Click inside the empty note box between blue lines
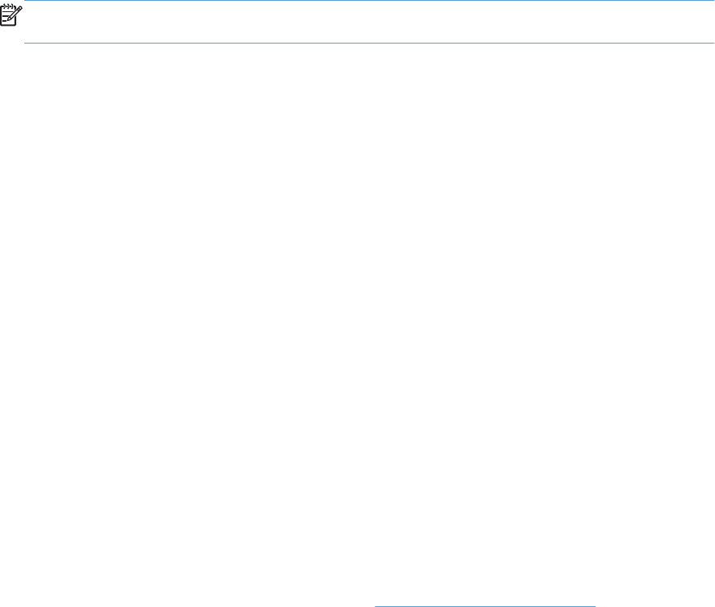 pyautogui.click(x=369, y=22)
